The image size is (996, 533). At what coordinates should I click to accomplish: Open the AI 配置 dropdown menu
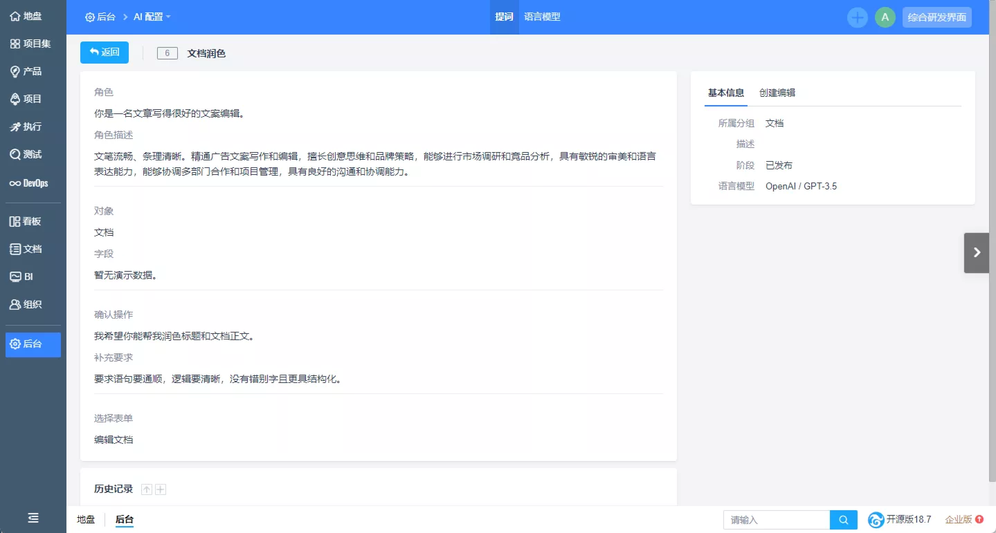pos(152,17)
